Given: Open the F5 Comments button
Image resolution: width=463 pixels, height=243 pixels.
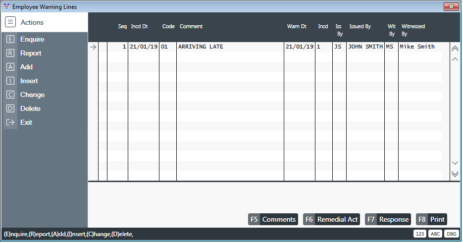Looking at the screenshot, I should point(273,219).
